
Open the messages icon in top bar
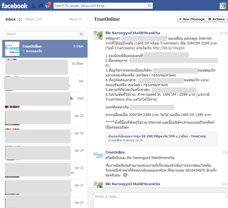click(40, 6)
